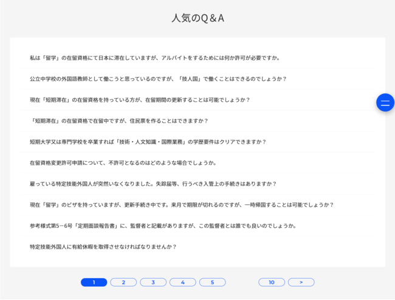The height and width of the screenshot is (300, 395).
Task: Open the blue floating hamburger menu
Action: point(385,102)
